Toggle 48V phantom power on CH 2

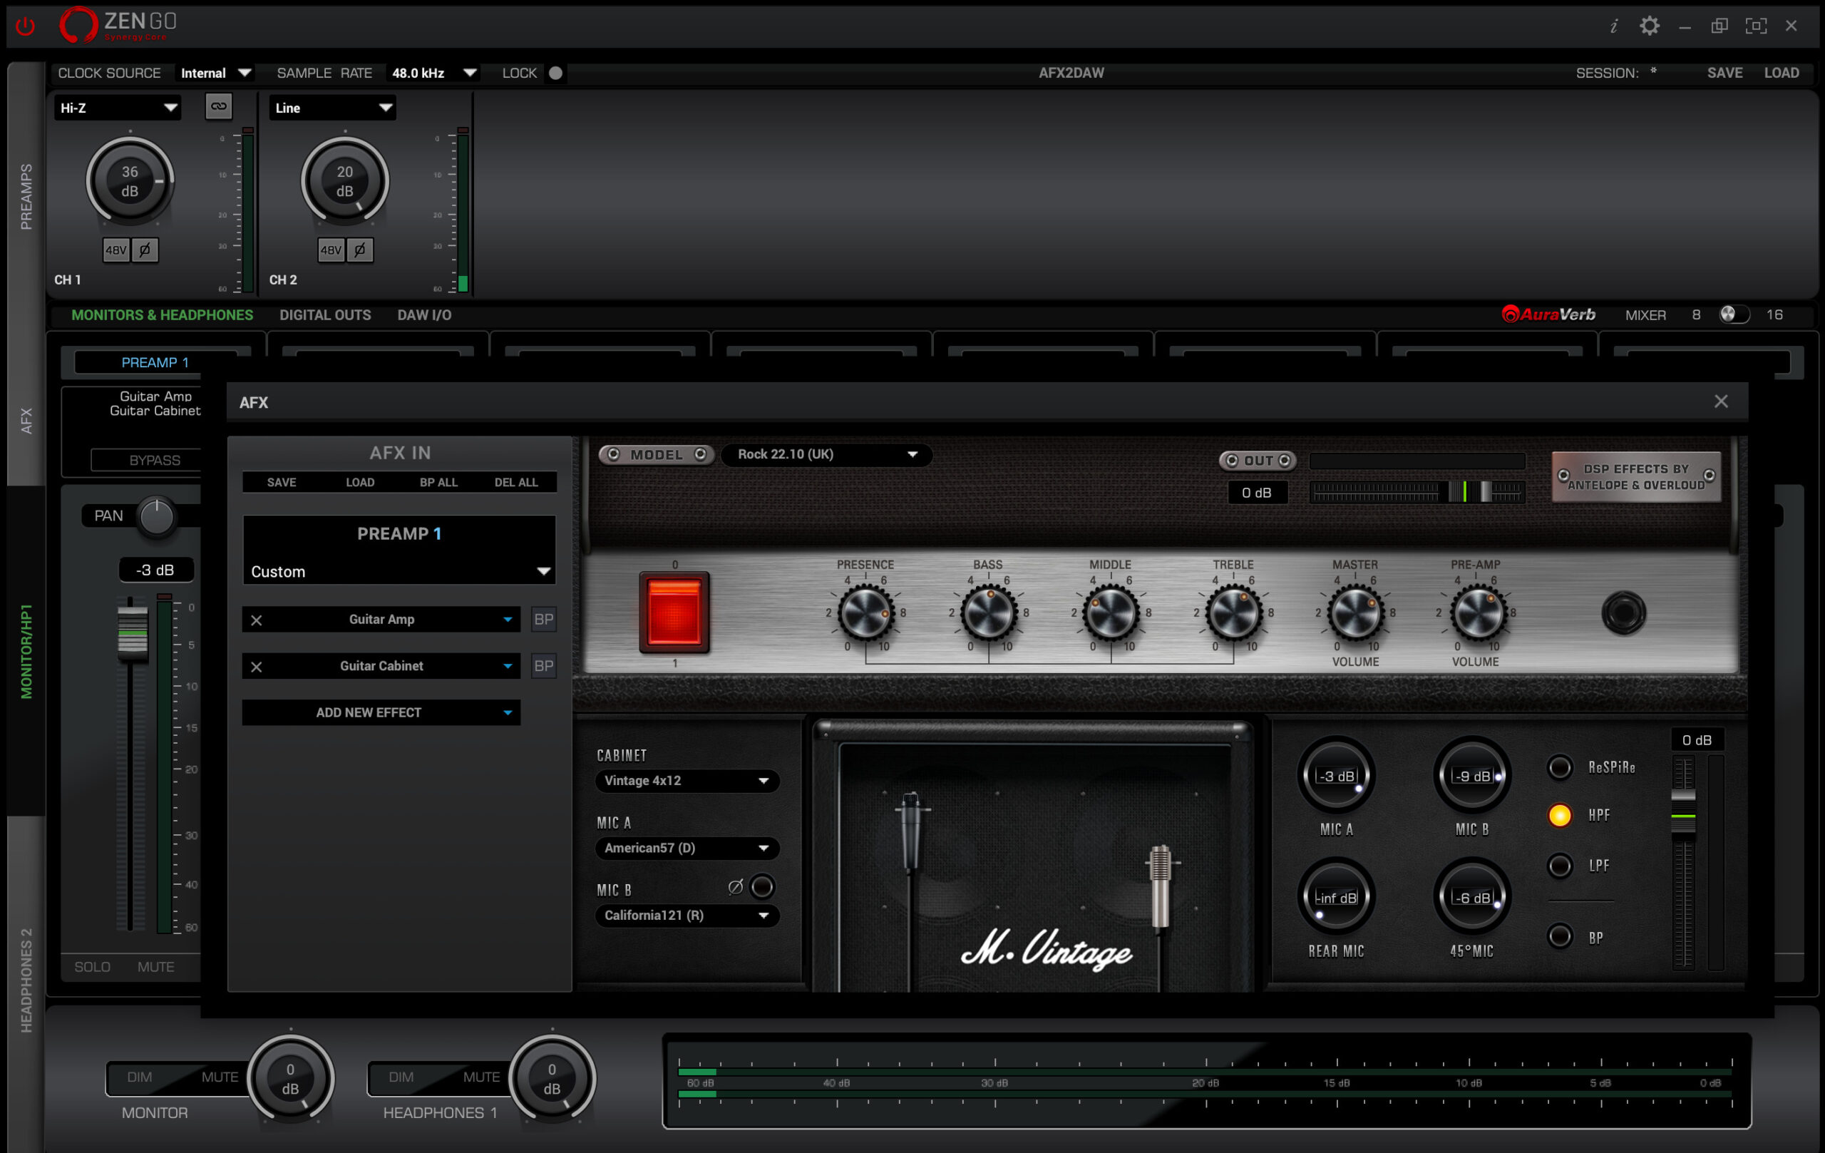click(331, 250)
